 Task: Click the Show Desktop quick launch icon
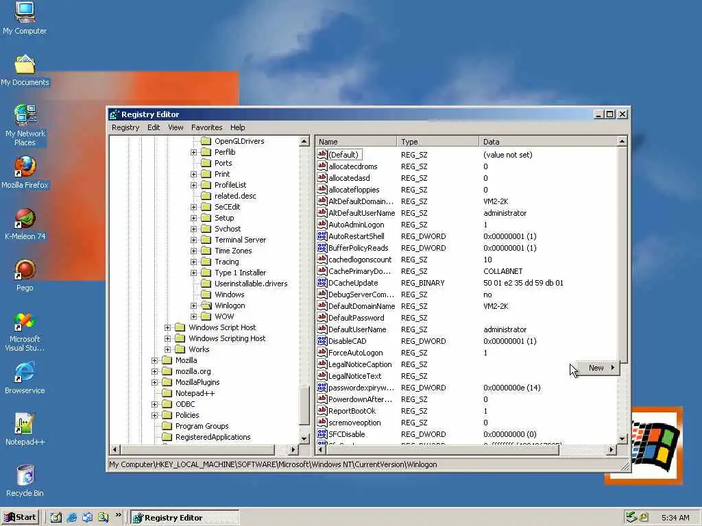[x=56, y=518]
